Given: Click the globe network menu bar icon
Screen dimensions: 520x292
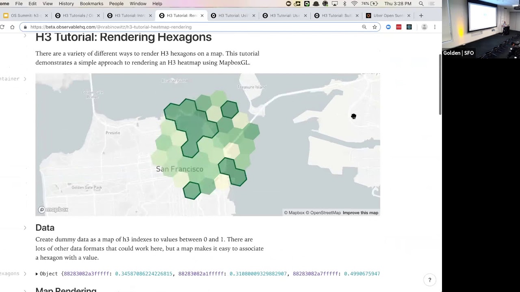Looking at the screenshot, I should pyautogui.click(x=325, y=4).
